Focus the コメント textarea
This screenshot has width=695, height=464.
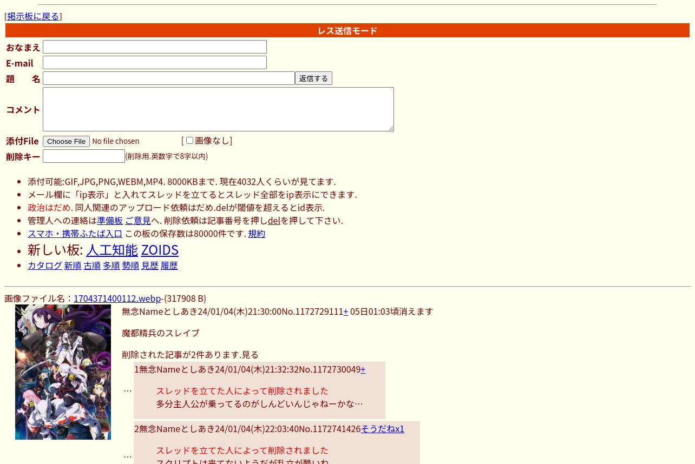tap(218, 109)
